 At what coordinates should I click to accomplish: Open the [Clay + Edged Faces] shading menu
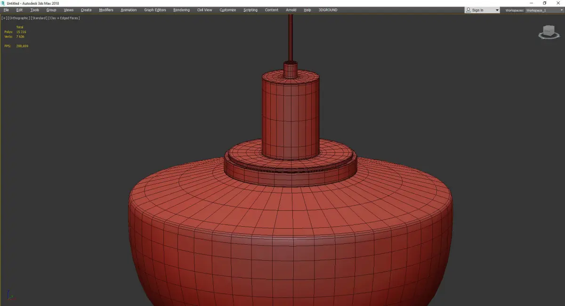(x=64, y=18)
